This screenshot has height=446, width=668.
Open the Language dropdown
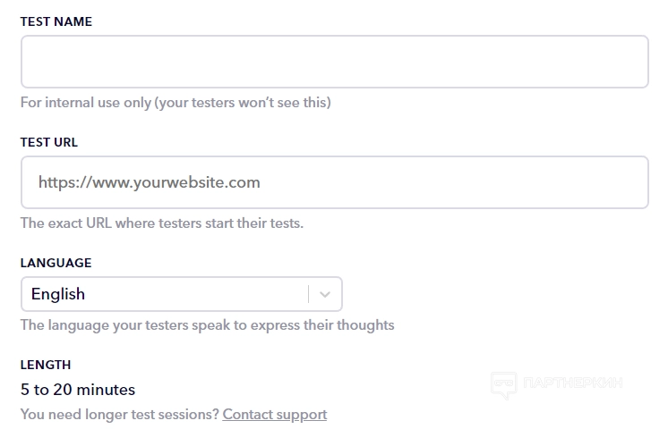[181, 294]
